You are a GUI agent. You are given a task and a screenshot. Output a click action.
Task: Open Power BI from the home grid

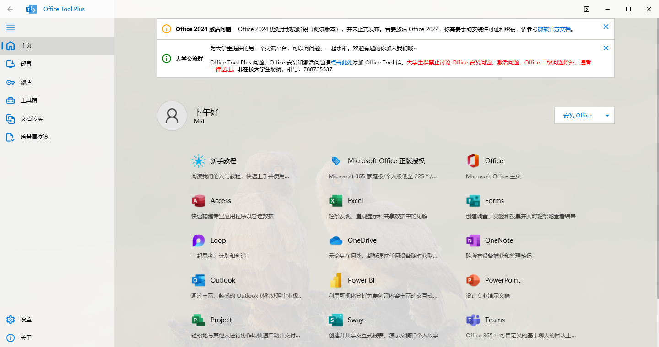coord(335,280)
